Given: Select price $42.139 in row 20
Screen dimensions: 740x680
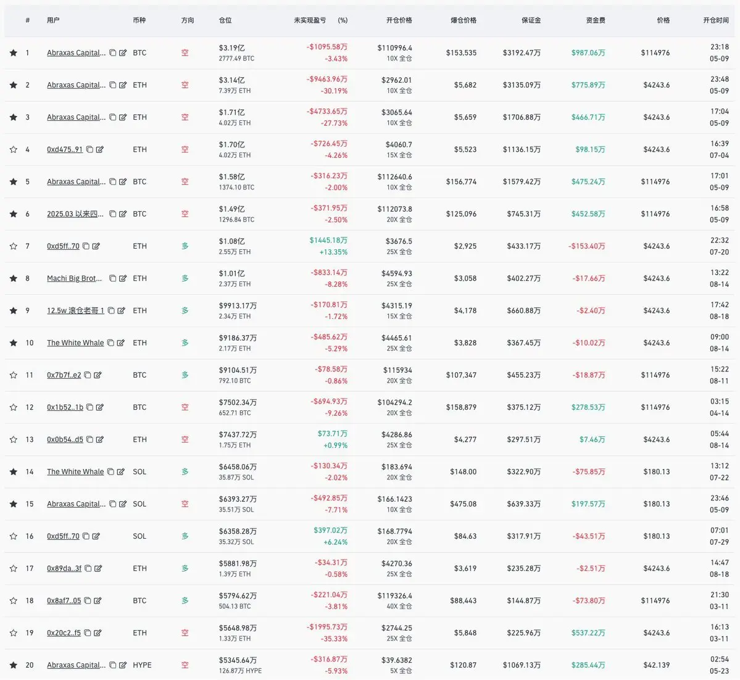Looking at the screenshot, I should 657,665.
